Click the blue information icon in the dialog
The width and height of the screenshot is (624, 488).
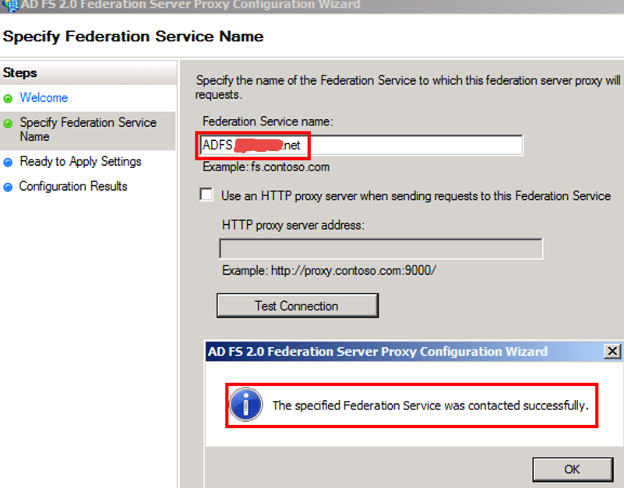click(x=246, y=405)
